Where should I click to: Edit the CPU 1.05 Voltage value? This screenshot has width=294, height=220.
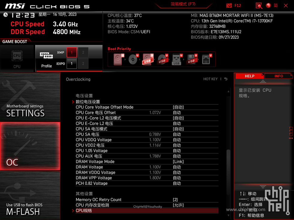point(177,151)
